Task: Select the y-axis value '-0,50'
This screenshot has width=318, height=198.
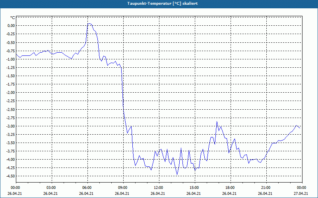Action: click(11, 42)
